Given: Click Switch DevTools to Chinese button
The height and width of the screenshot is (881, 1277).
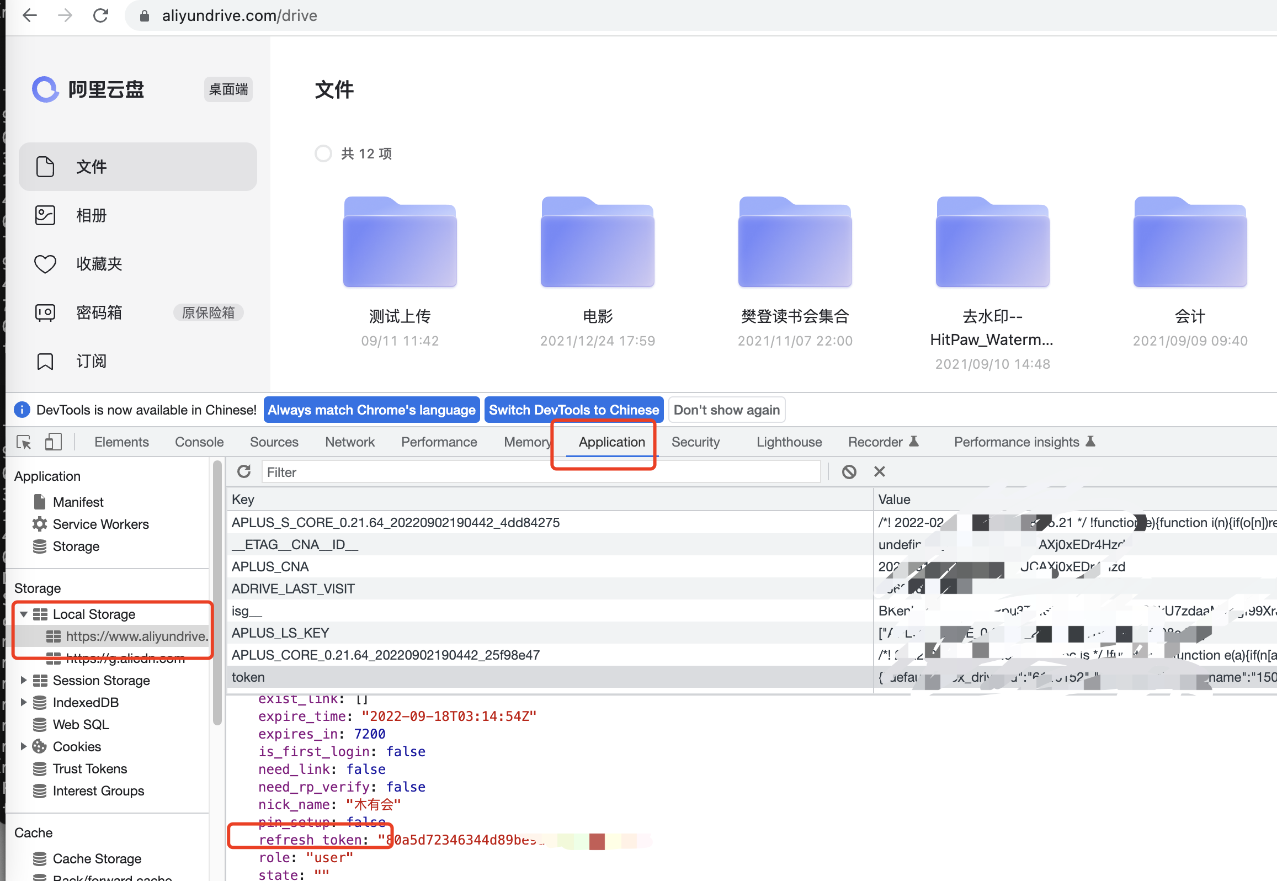Looking at the screenshot, I should click(x=574, y=410).
